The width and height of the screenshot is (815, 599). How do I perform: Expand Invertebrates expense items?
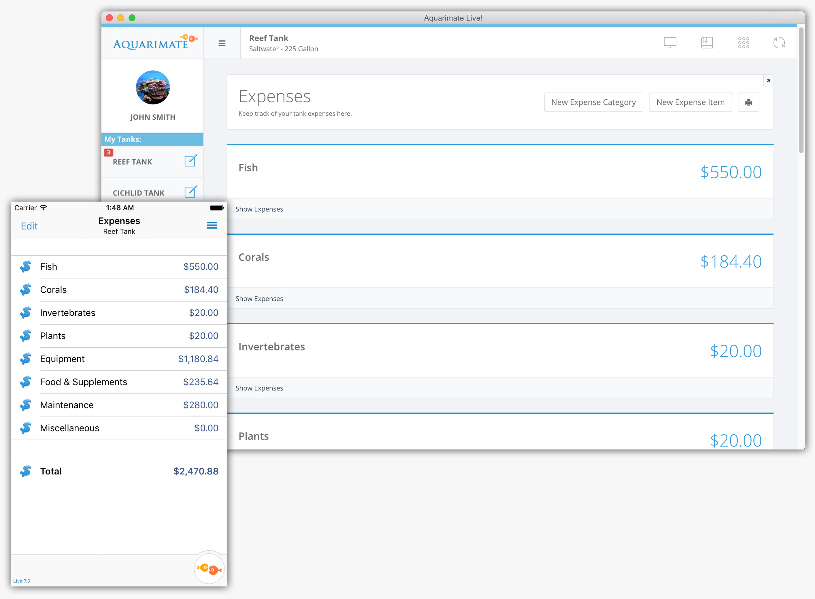tap(259, 387)
